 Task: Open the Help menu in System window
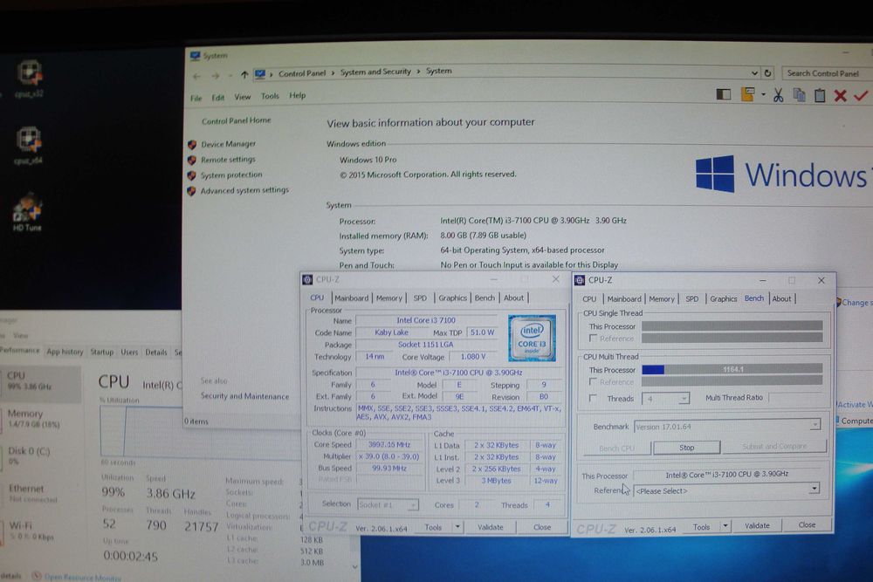(298, 95)
